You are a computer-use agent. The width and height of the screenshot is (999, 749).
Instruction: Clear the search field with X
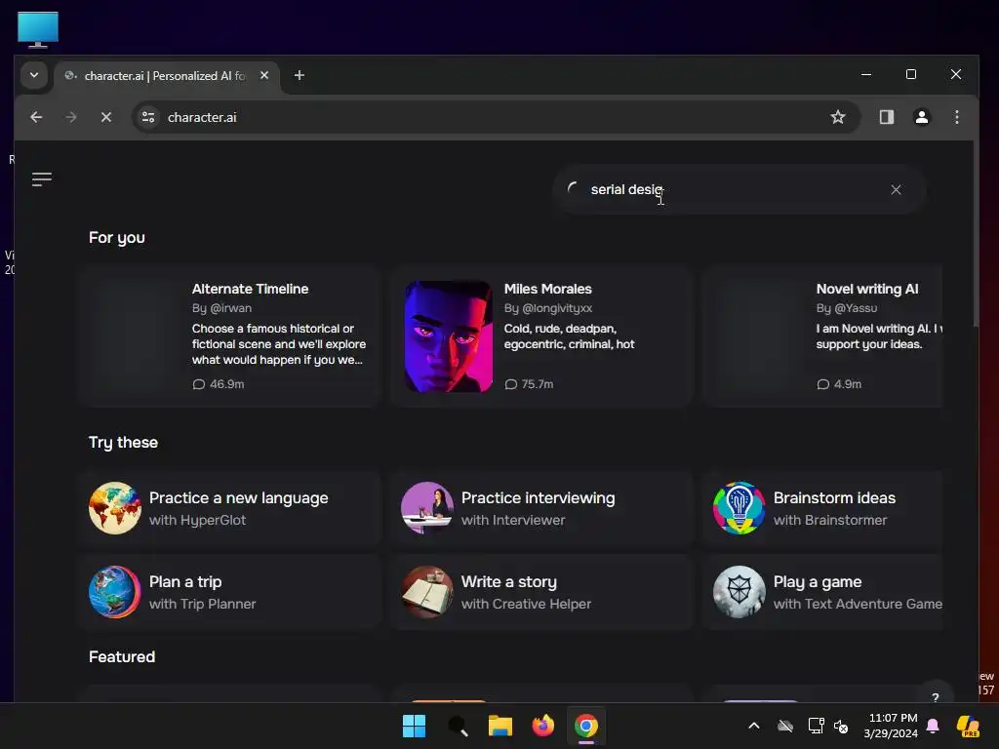896,190
